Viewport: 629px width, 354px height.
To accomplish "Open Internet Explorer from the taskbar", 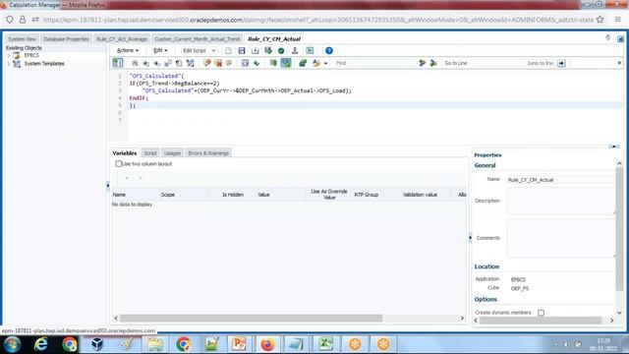I will click(41, 344).
